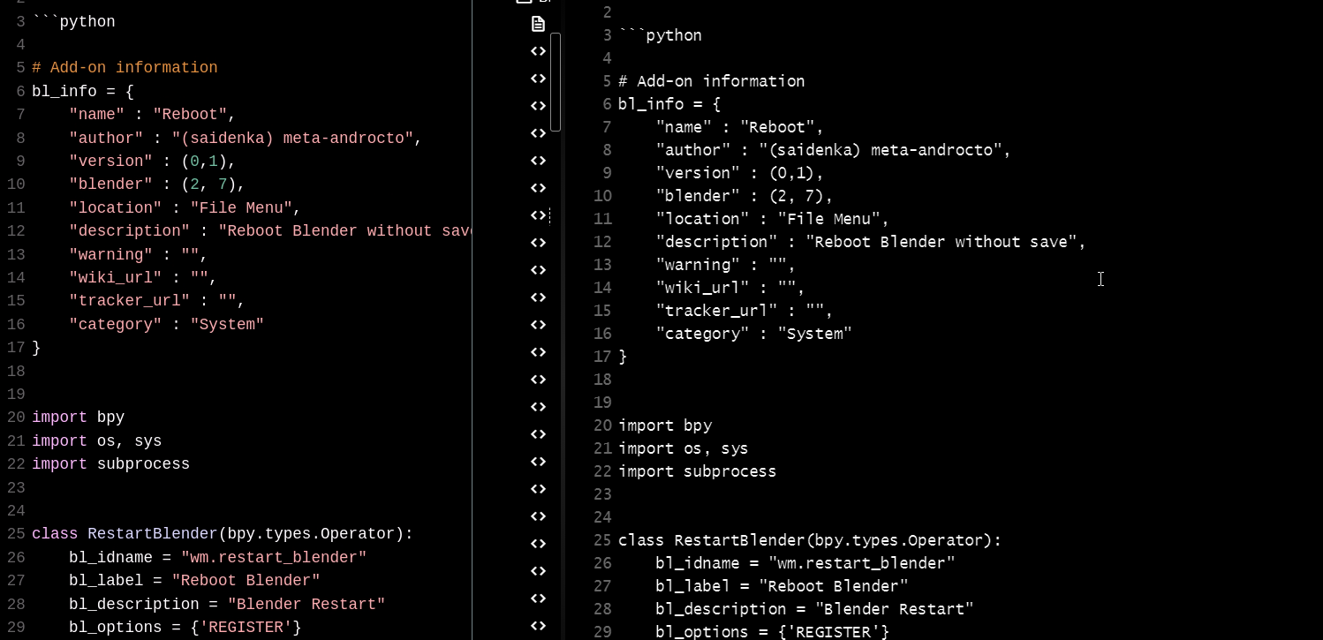Click the code icon beside the "name" line
The width and height of the screenshot is (1323, 640).
click(x=539, y=106)
